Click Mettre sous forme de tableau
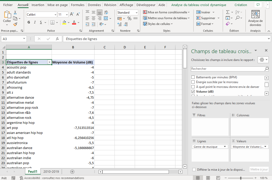The image size is (272, 180). pos(166,18)
